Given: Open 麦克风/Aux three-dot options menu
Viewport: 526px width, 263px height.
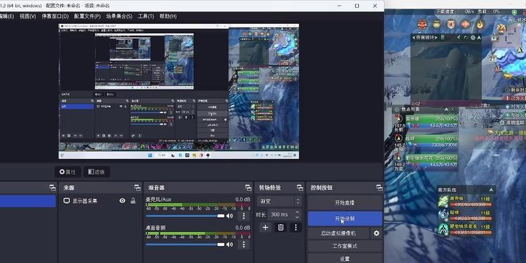Looking at the screenshot, I should point(244,216).
